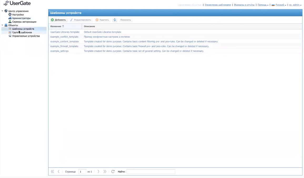
Task: Select Серверы авторизации in the tree
Action: click(x=24, y=22)
